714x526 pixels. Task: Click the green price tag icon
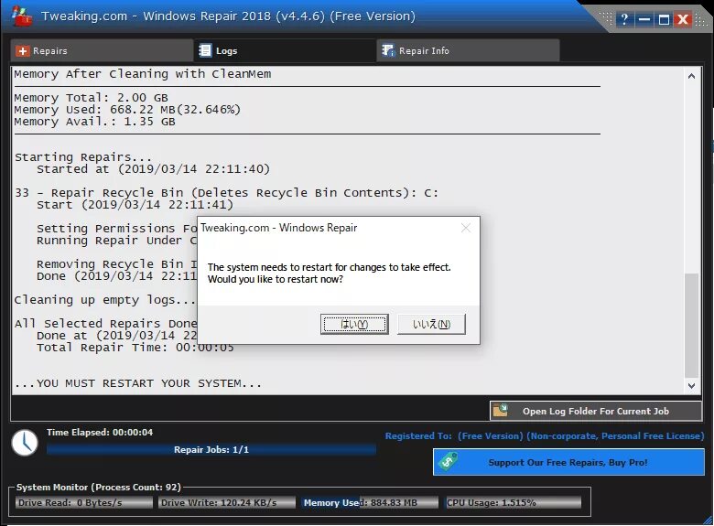point(448,462)
